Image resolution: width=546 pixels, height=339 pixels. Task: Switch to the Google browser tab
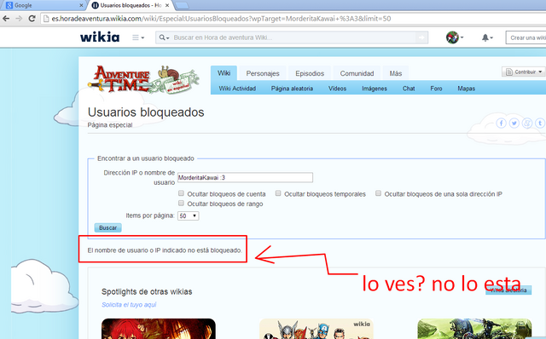point(43,5)
